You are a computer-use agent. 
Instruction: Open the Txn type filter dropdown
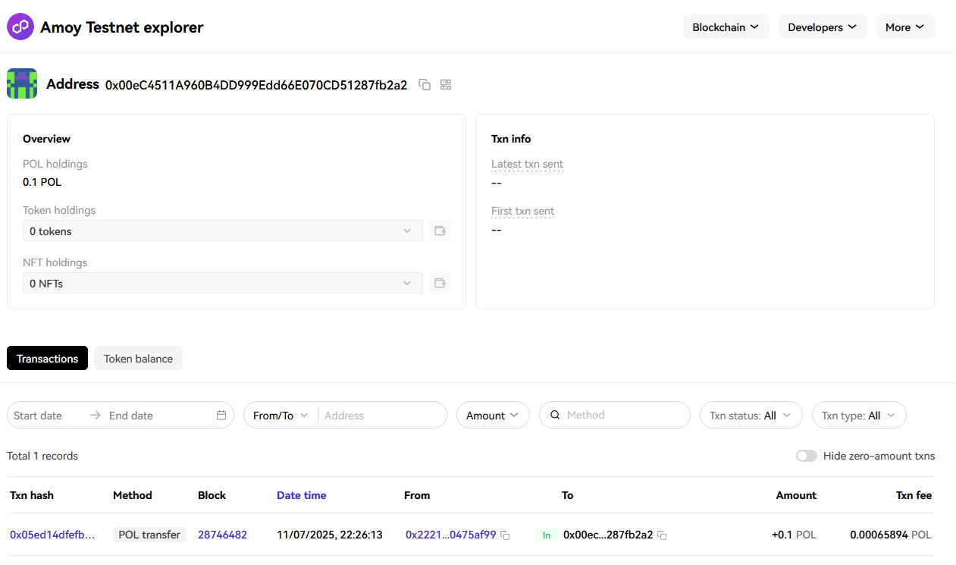point(858,416)
